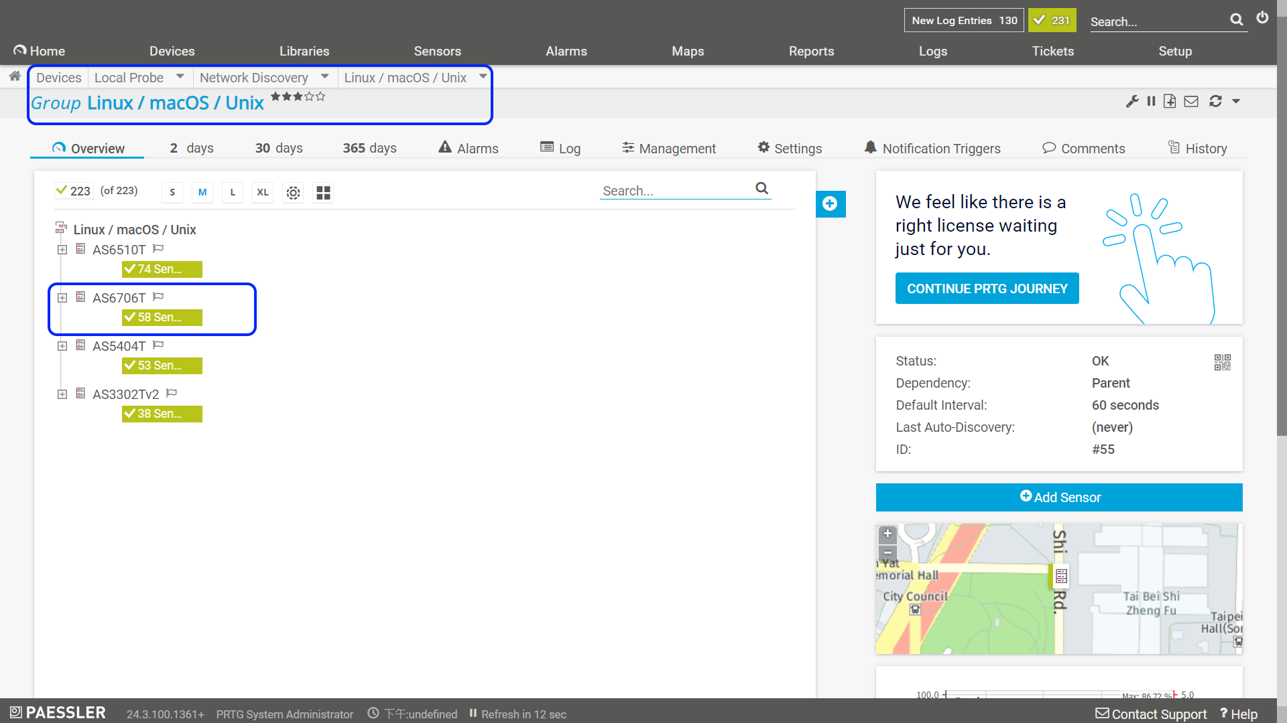Open the Setup main menu

1175,51
